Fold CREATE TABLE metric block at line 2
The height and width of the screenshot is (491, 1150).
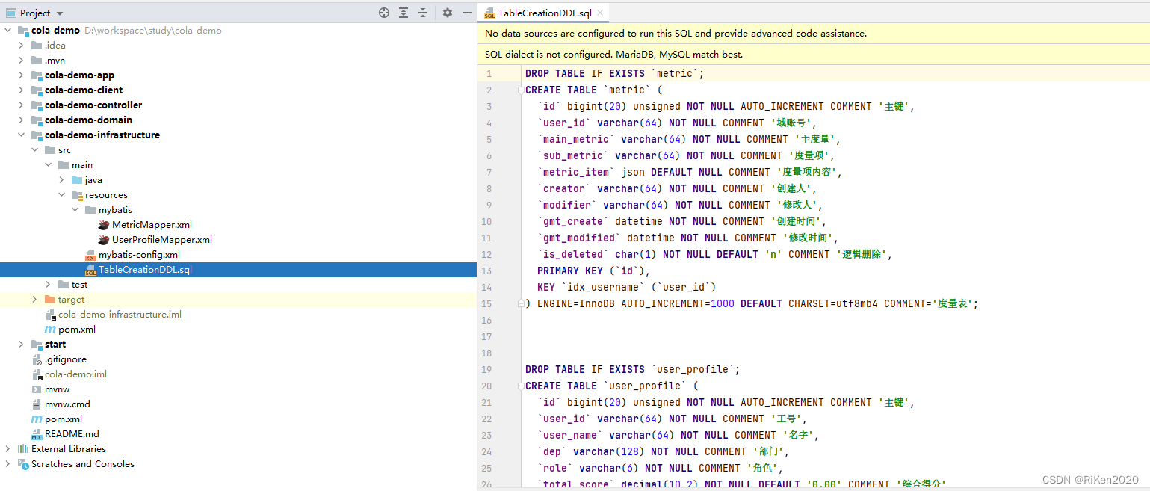pyautogui.click(x=521, y=90)
